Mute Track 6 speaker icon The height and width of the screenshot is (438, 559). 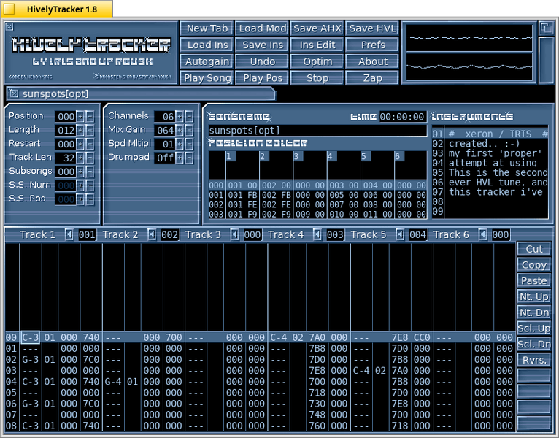482,234
